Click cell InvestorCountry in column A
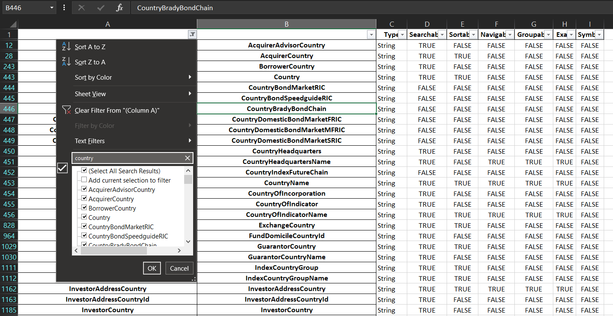 [108, 310]
